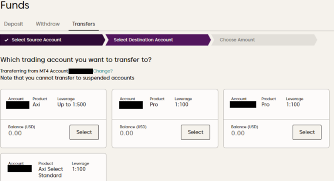Switch to the Deposit tab

[13, 24]
